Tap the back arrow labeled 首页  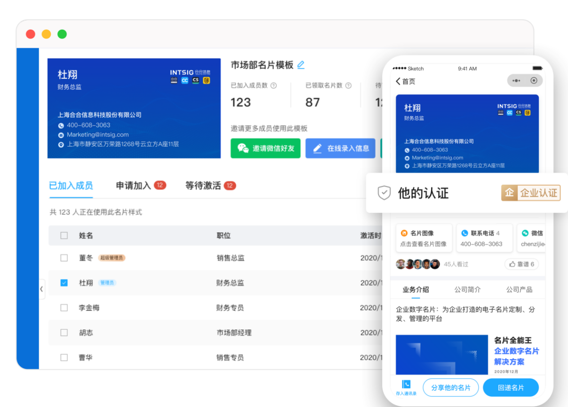(x=405, y=81)
